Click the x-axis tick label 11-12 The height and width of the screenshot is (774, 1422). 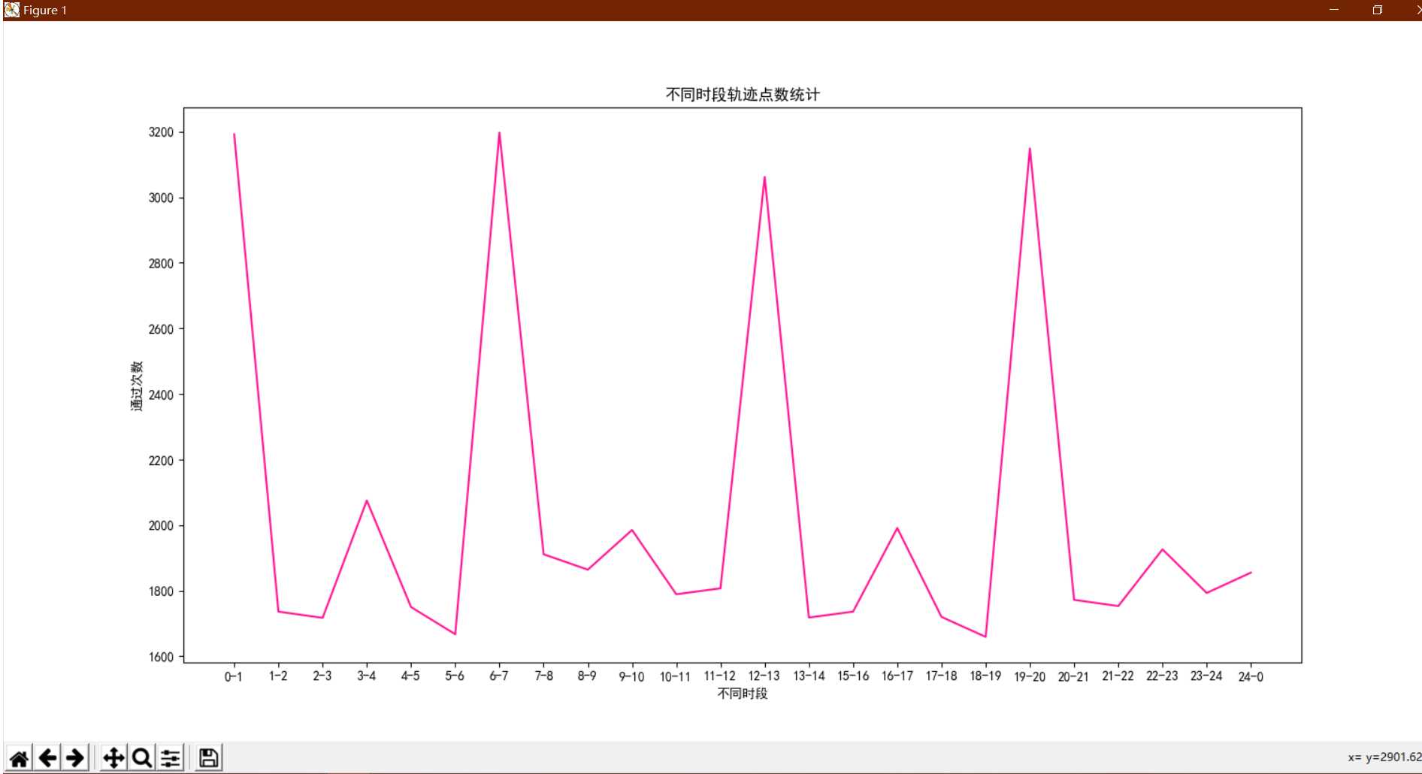pos(720,676)
